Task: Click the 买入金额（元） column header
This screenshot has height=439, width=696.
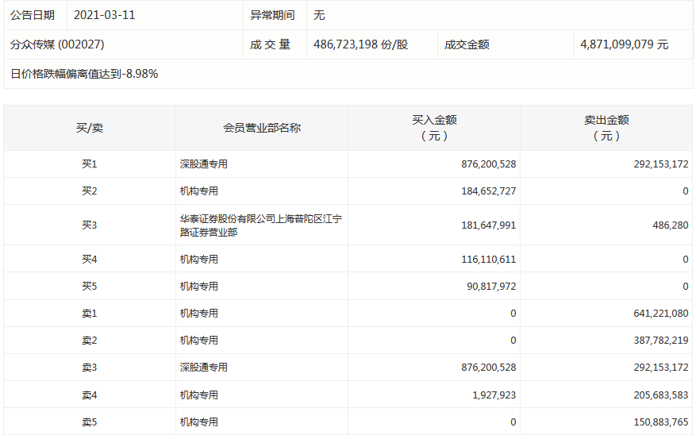Action: [x=433, y=128]
